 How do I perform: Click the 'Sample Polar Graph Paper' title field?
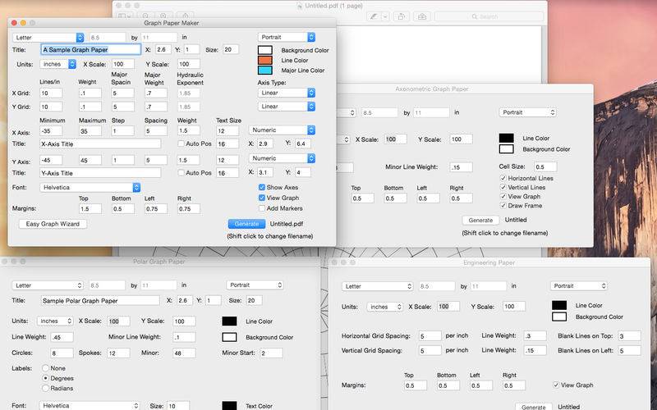pos(100,301)
